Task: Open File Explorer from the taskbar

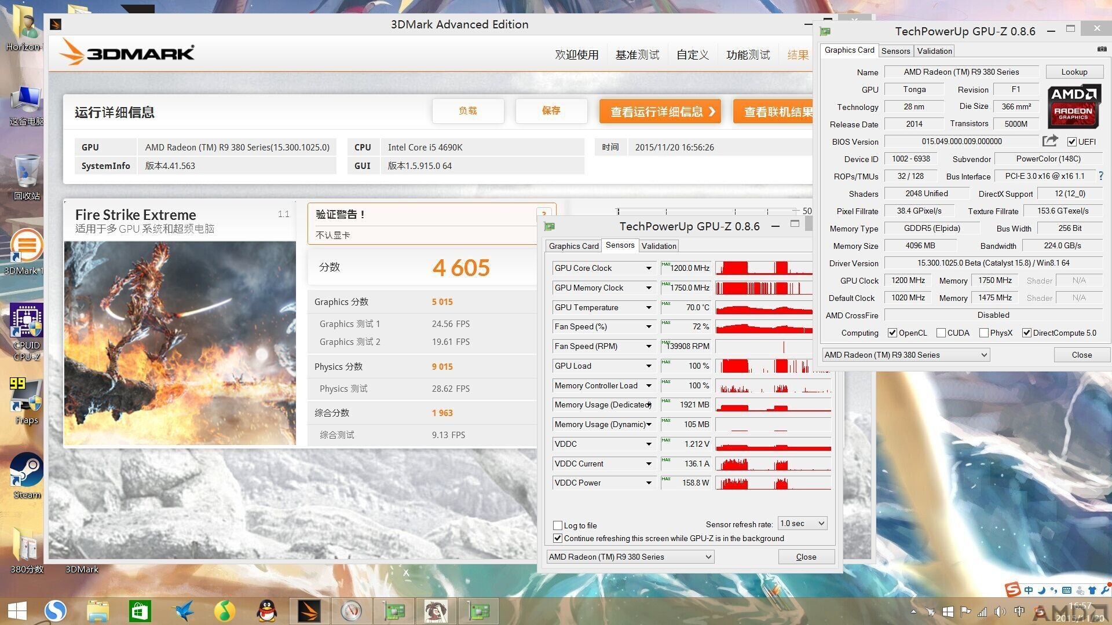Action: (98, 611)
